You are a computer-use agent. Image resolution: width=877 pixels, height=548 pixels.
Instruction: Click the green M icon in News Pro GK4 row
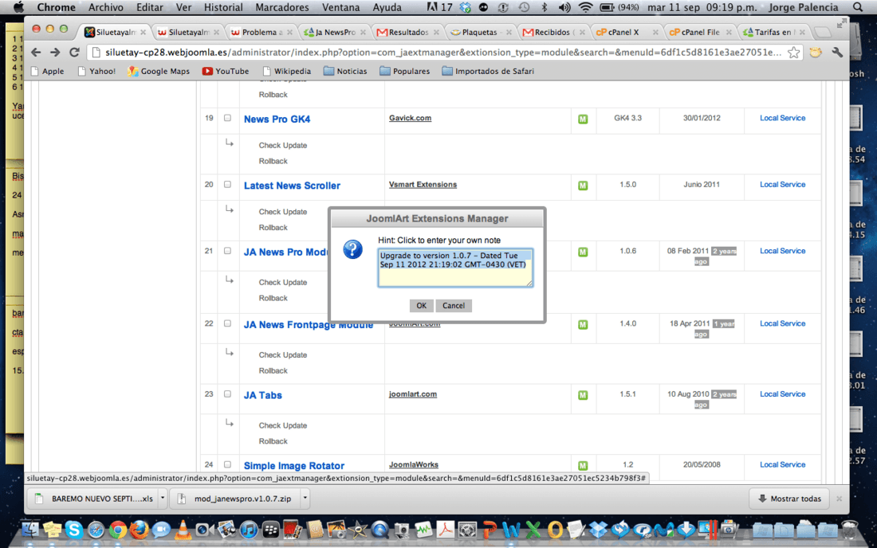point(583,119)
